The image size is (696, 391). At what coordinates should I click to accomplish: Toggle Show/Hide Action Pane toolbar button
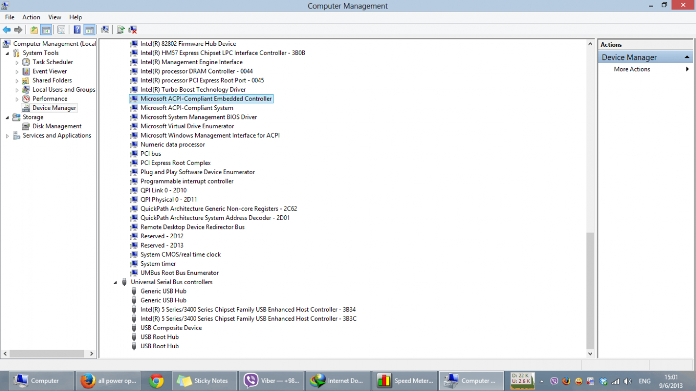pyautogui.click(x=90, y=30)
